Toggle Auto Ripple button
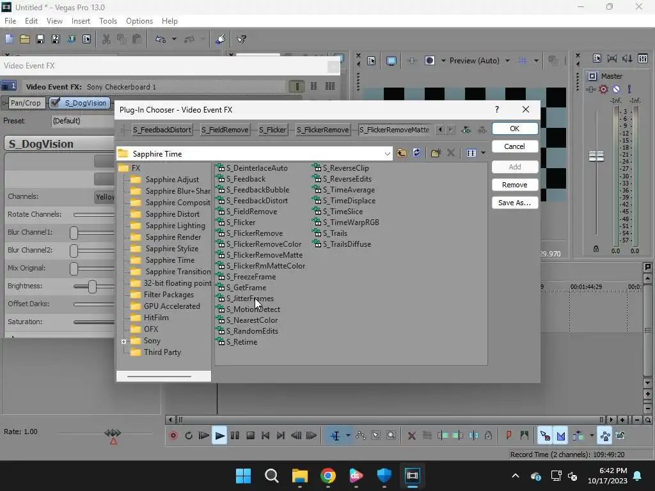Image resolution: width=655 pixels, height=491 pixels. click(578, 435)
